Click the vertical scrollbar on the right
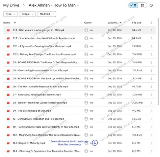 158,62
